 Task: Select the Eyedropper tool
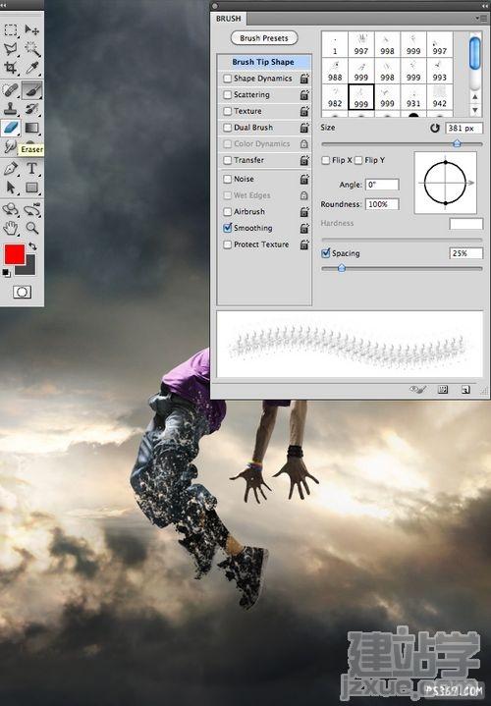(x=31, y=68)
